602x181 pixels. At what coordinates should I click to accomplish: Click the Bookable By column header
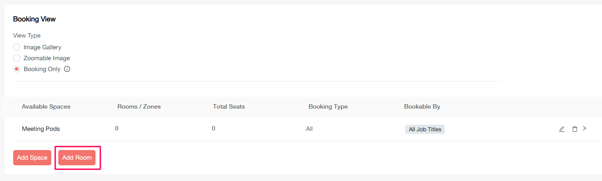[x=422, y=106]
